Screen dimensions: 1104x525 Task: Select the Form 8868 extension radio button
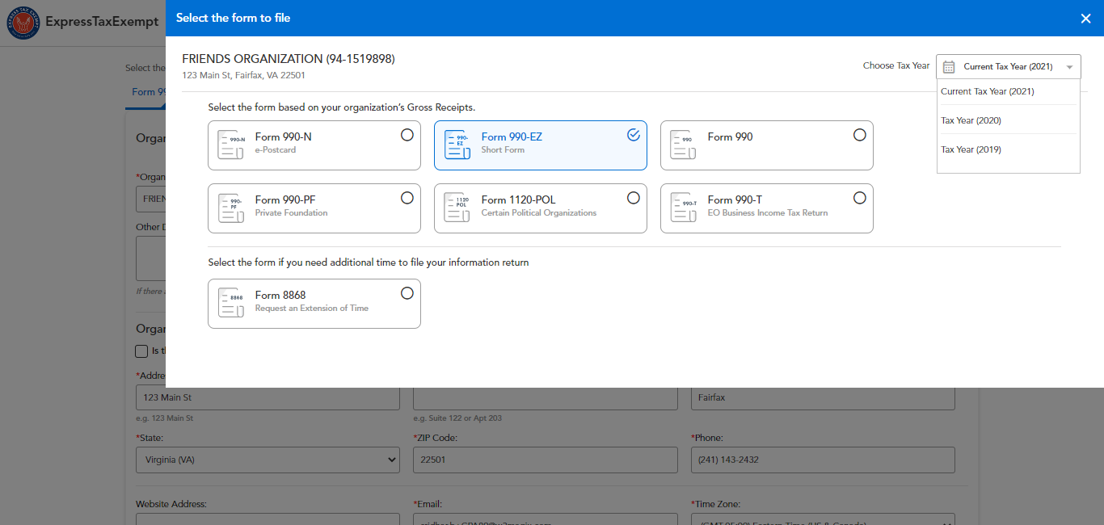click(x=407, y=293)
